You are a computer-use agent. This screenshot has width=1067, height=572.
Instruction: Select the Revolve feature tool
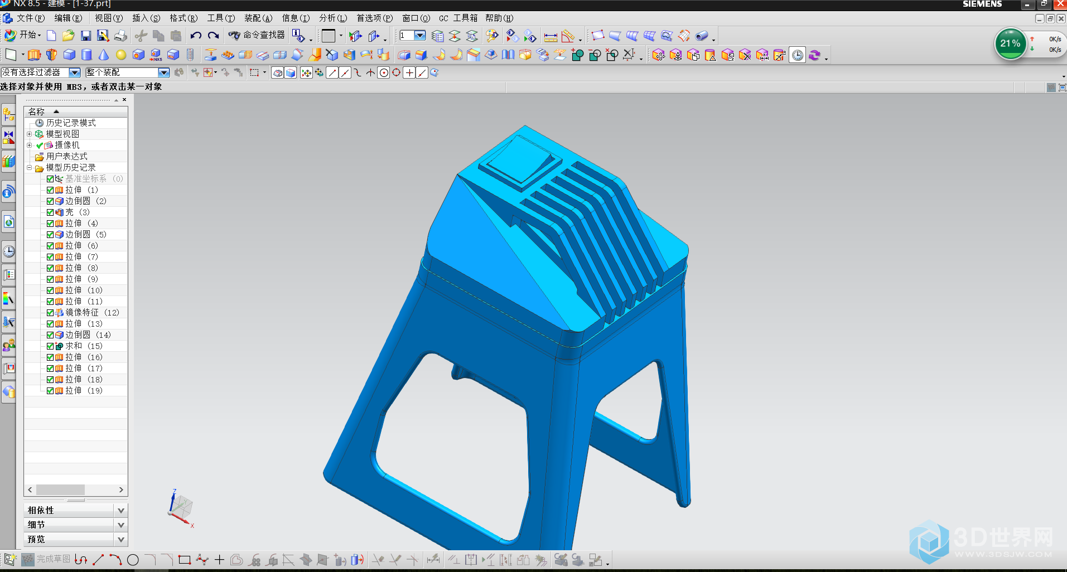pos(52,55)
